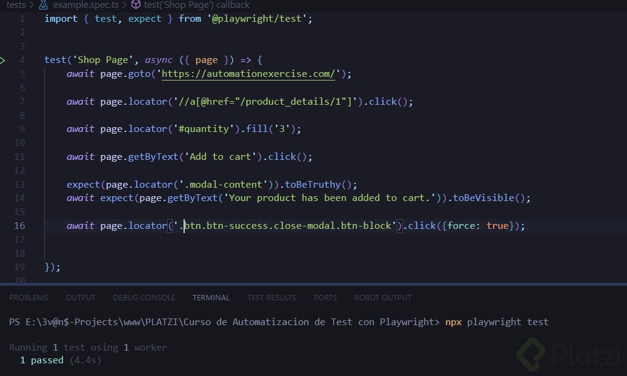Click the terminal path prompt 'PS E:\3v@n$-Projects'
This screenshot has height=376, width=627.
click(63, 322)
